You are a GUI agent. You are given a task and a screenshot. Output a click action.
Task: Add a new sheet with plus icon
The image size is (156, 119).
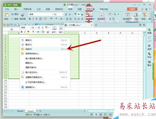40,111
